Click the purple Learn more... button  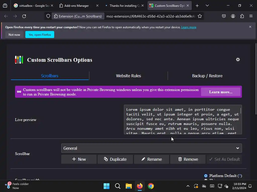pyautogui.click(x=221, y=92)
